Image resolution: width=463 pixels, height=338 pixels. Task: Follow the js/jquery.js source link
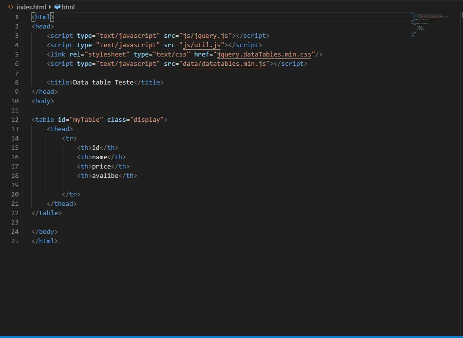tap(205, 35)
